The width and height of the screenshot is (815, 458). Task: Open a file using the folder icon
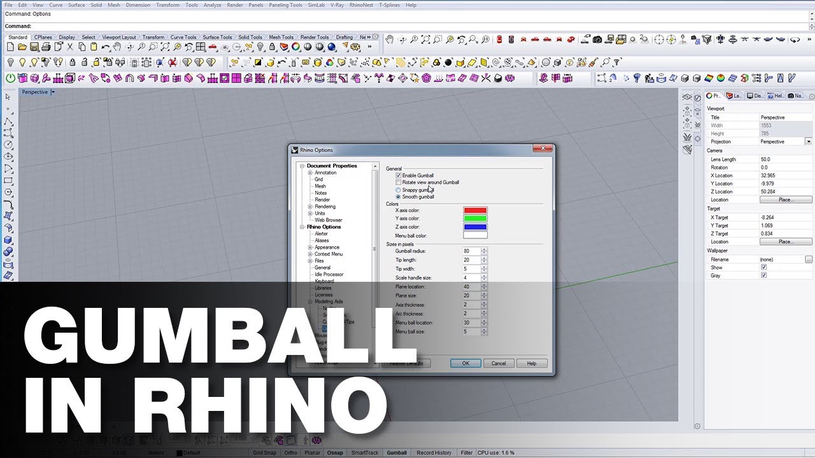[x=23, y=46]
